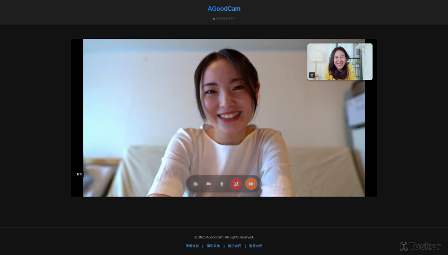The width and height of the screenshot is (448, 255).
Task: Switch camera using the flip camera icon
Action: click(x=195, y=184)
